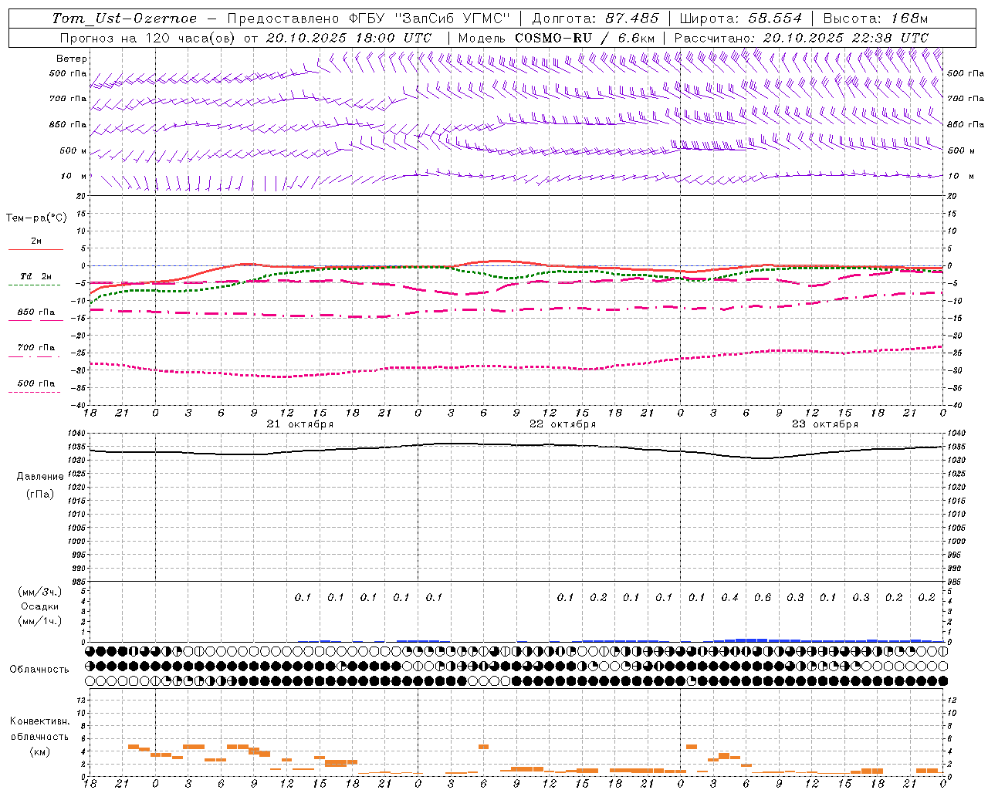This screenshot has height=790, width=988.
Task: Click the '(гПа)' pressure unit label
Action: tap(40, 495)
